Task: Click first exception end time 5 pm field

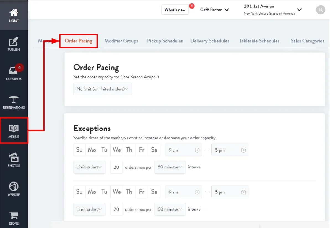Action: tap(230, 150)
